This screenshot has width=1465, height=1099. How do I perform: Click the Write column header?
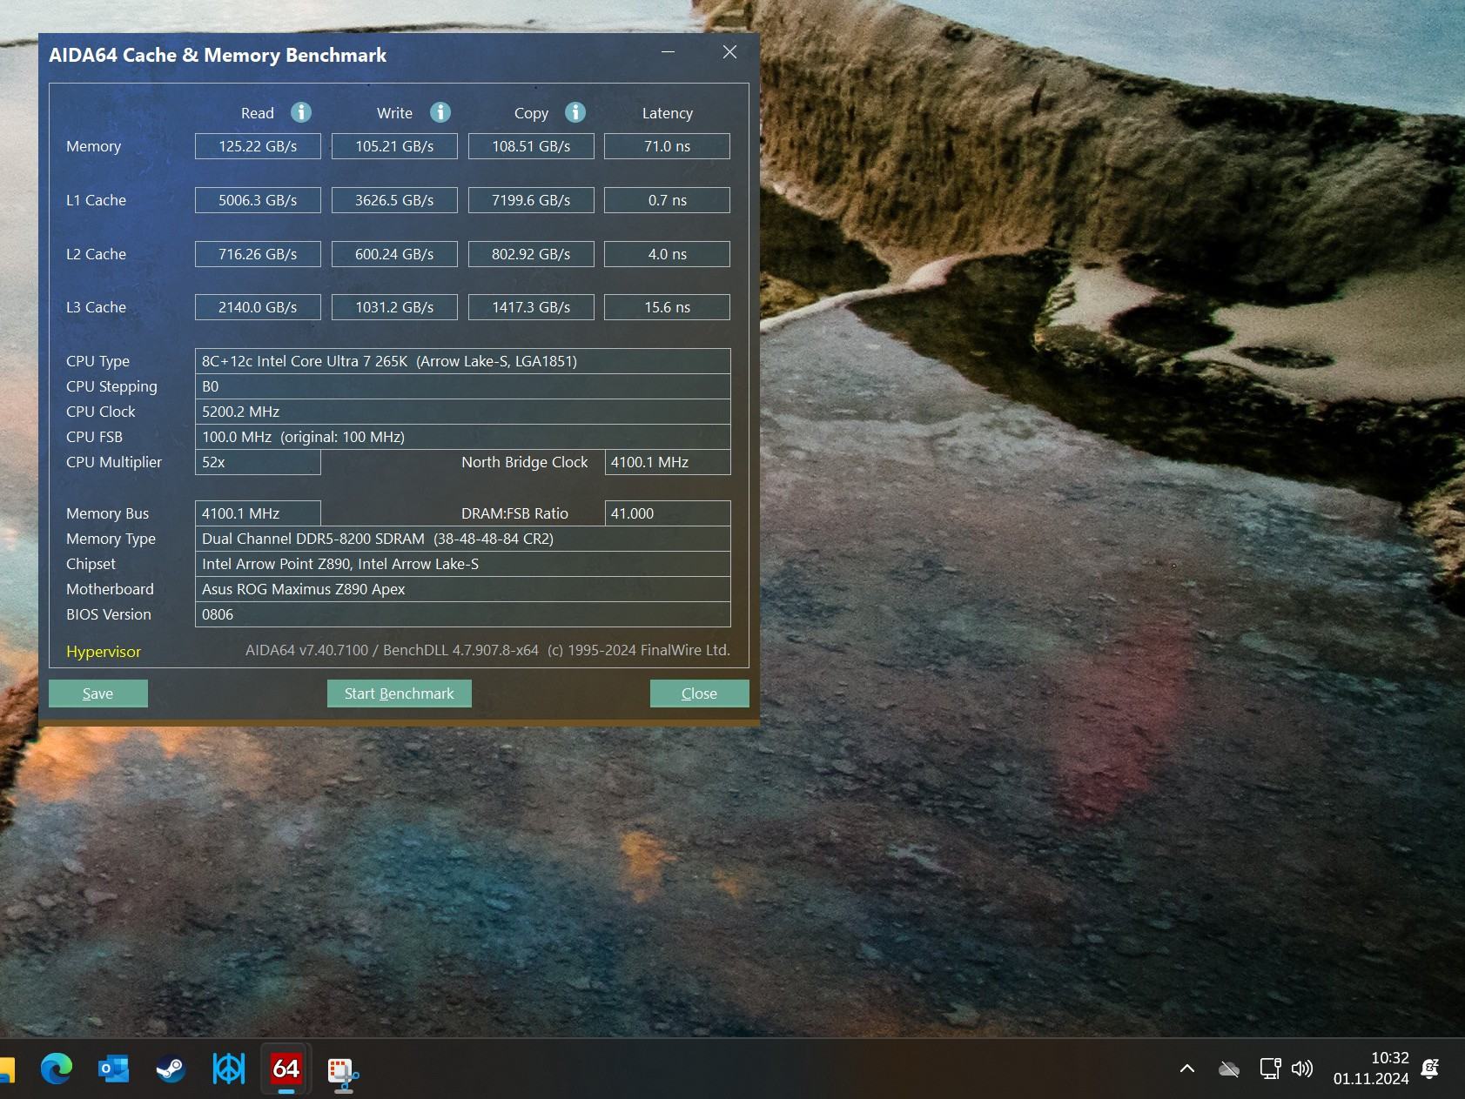tap(394, 113)
